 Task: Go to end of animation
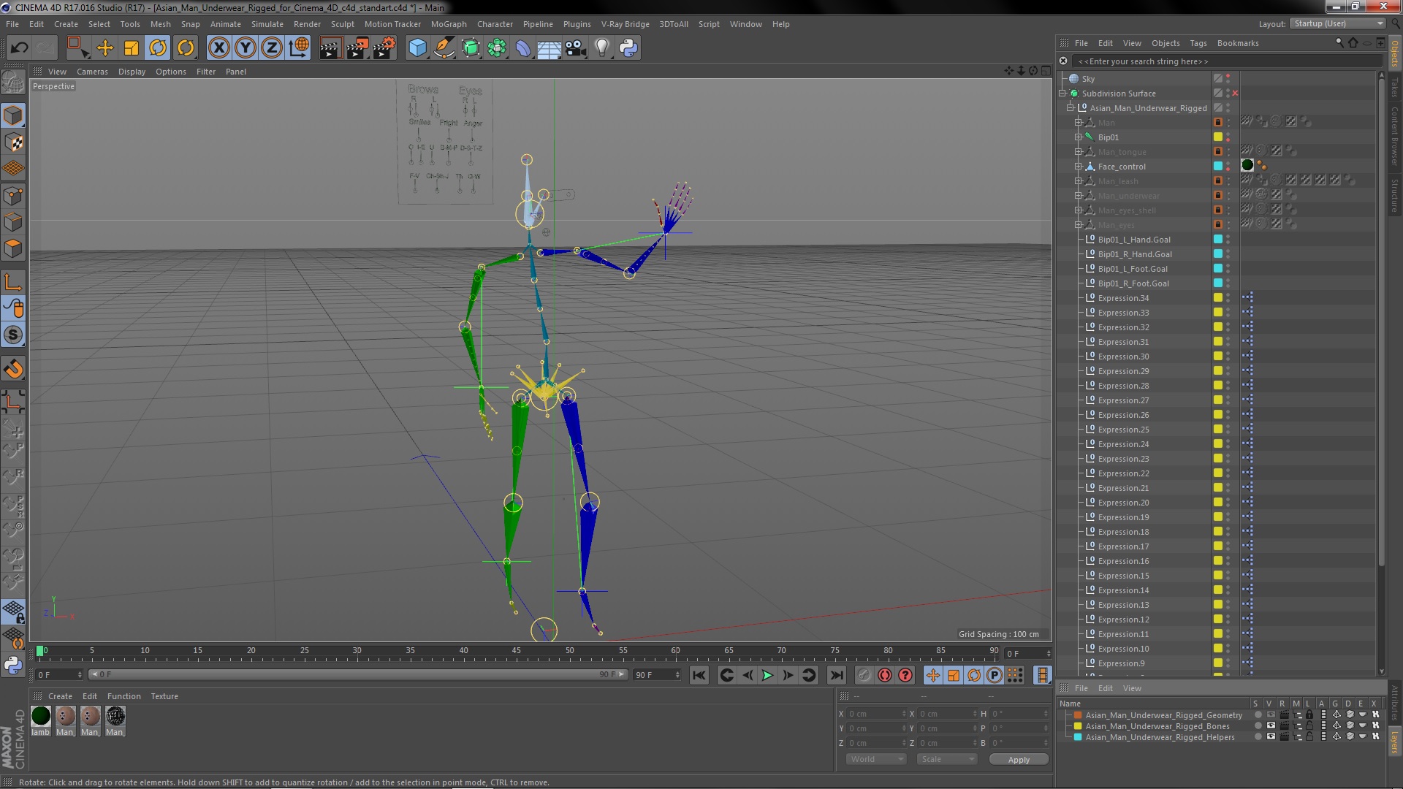pos(837,676)
